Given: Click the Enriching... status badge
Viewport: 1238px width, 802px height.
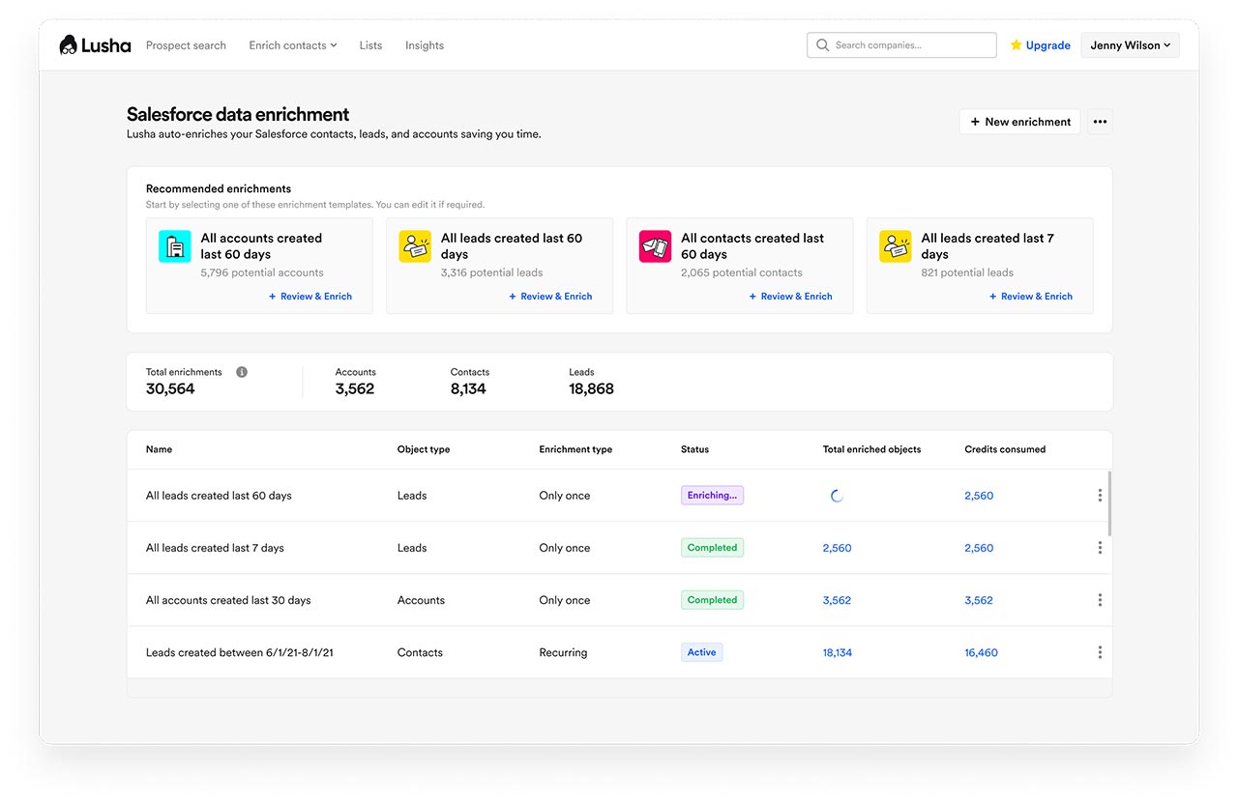Looking at the screenshot, I should (712, 496).
